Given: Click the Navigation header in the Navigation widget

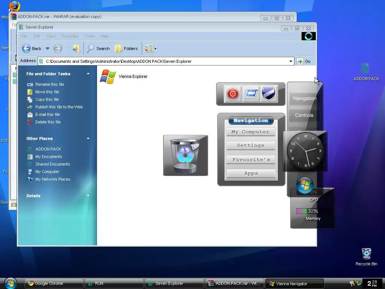Looking at the screenshot, I should (x=251, y=120).
